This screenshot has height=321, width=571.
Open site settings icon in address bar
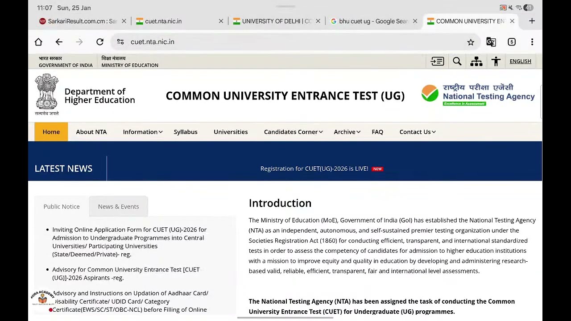coord(120,42)
